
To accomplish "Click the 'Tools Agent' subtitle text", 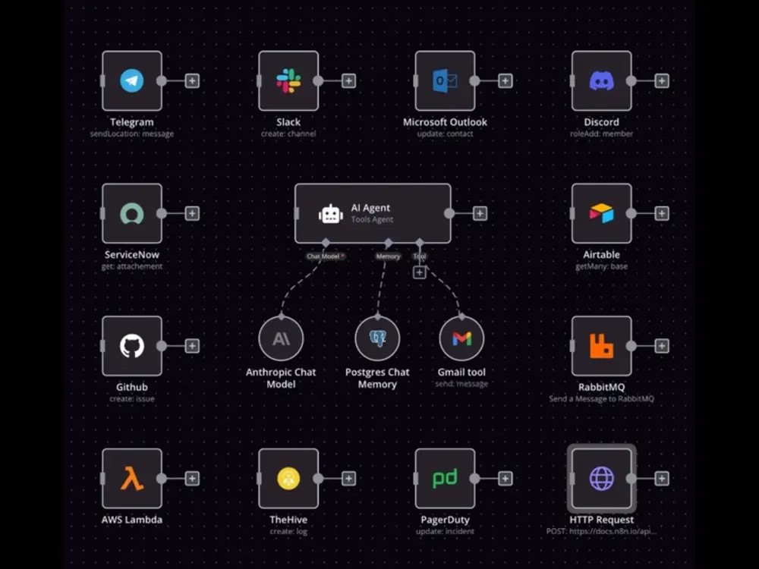I will (372, 220).
